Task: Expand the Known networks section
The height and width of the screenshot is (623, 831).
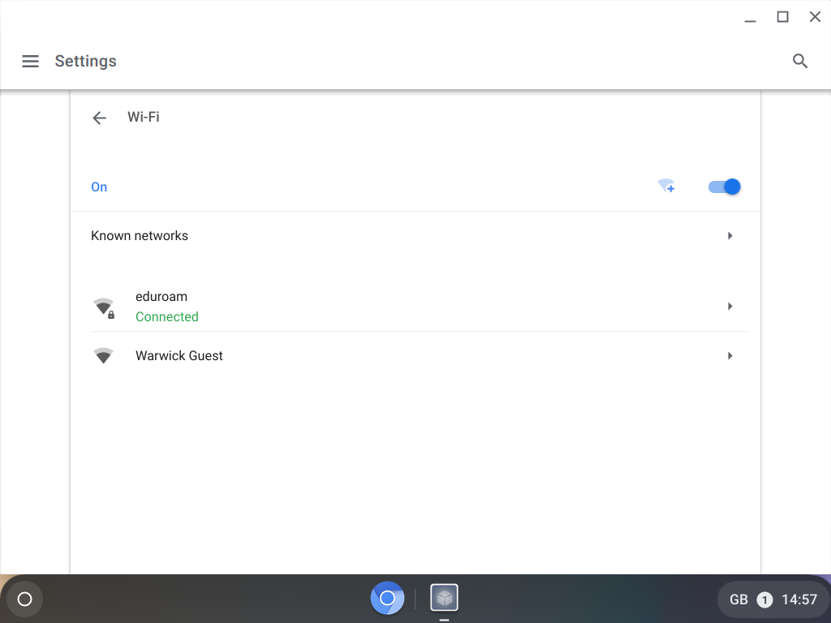Action: tap(730, 236)
